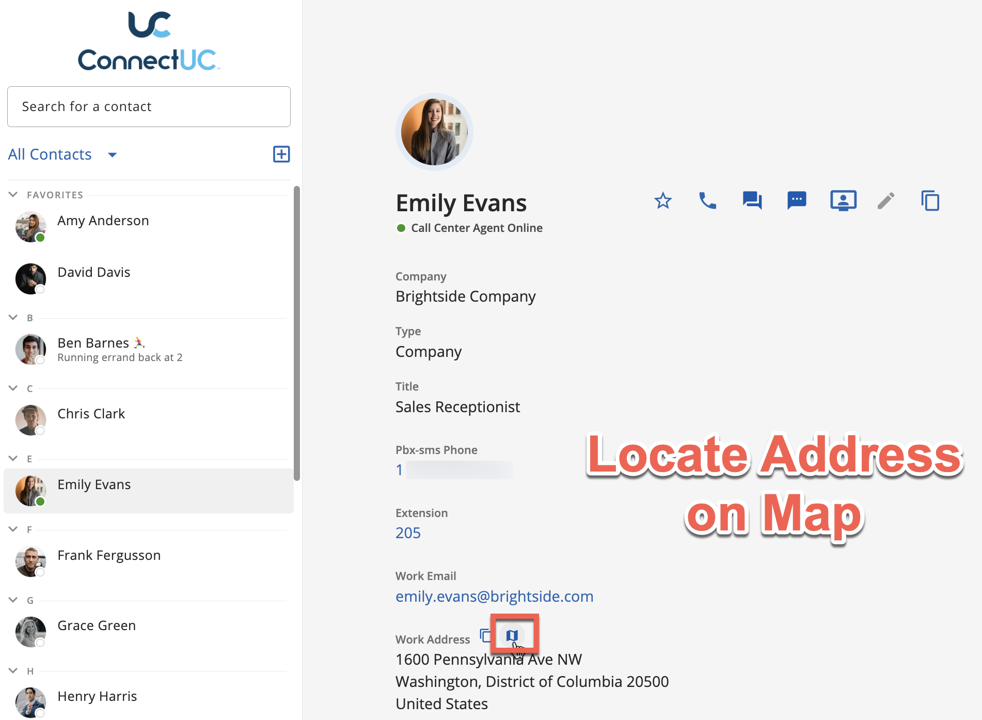The width and height of the screenshot is (982, 720).
Task: Open the All Contacts filter dropdown
Action: pyautogui.click(x=112, y=154)
